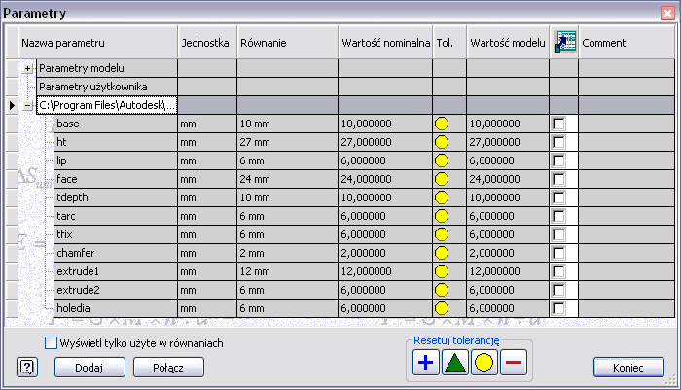This screenshot has width=681, height=390.
Task: Click the Comment column header
Action: (x=627, y=43)
